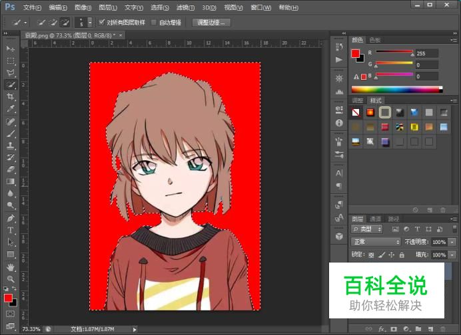Open fill slider dropdown arrow
The height and width of the screenshot is (335, 461).
[452, 255]
